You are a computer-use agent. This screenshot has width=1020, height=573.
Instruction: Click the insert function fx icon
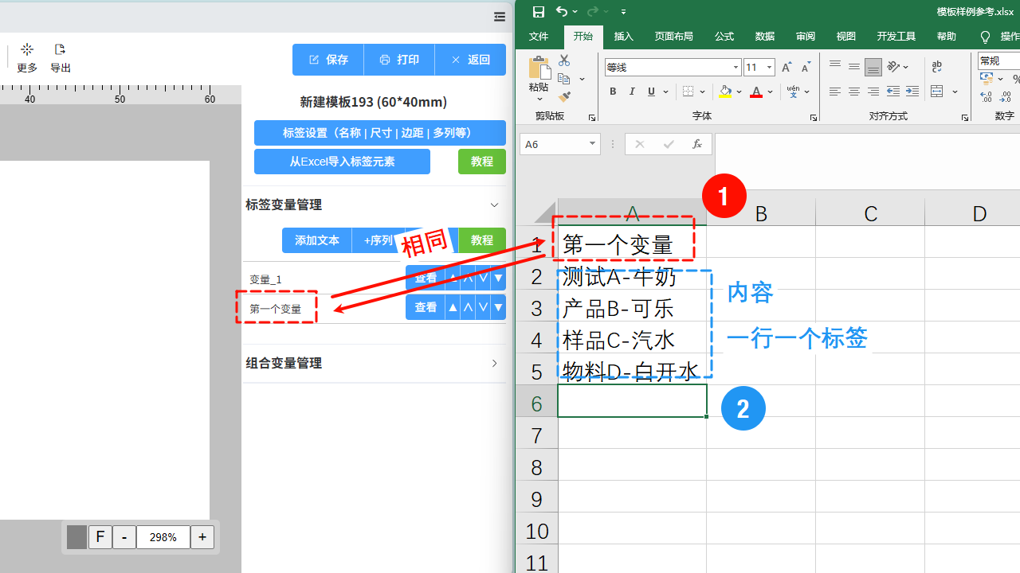pos(697,144)
